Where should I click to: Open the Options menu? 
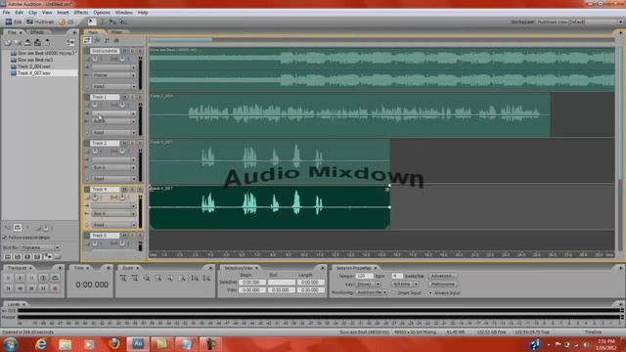102,13
